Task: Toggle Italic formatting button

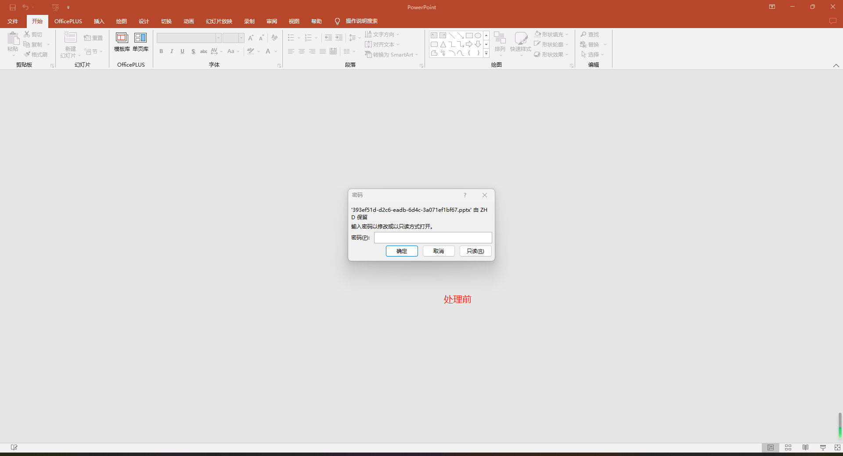Action: [172, 51]
